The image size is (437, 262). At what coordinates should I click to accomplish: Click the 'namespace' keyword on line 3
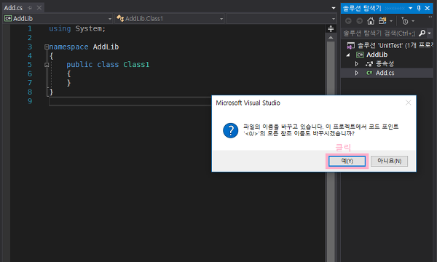[68, 47]
